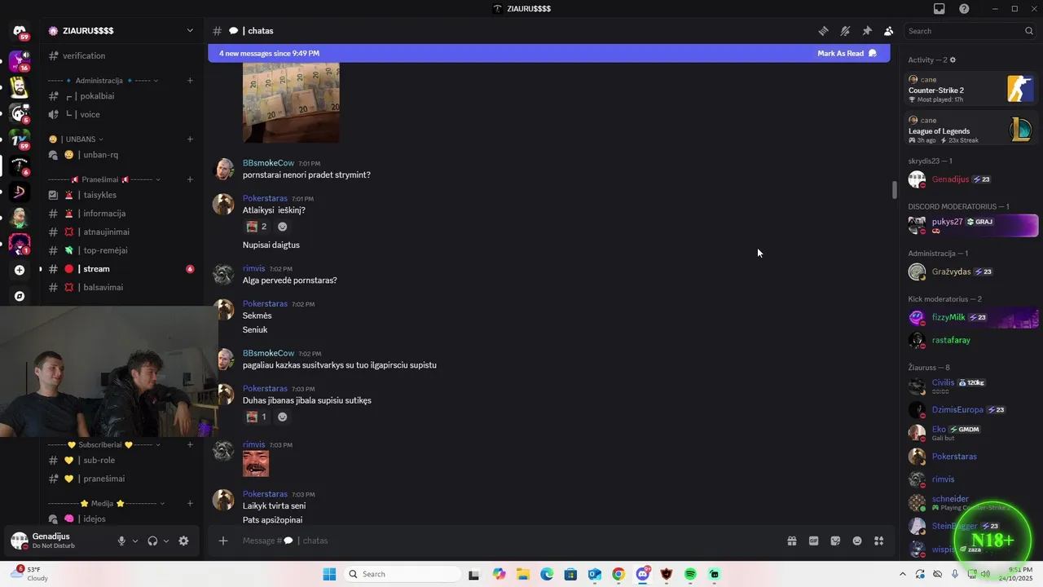This screenshot has height=587, width=1043.
Task: Open pinned messages icon
Action: (867, 31)
